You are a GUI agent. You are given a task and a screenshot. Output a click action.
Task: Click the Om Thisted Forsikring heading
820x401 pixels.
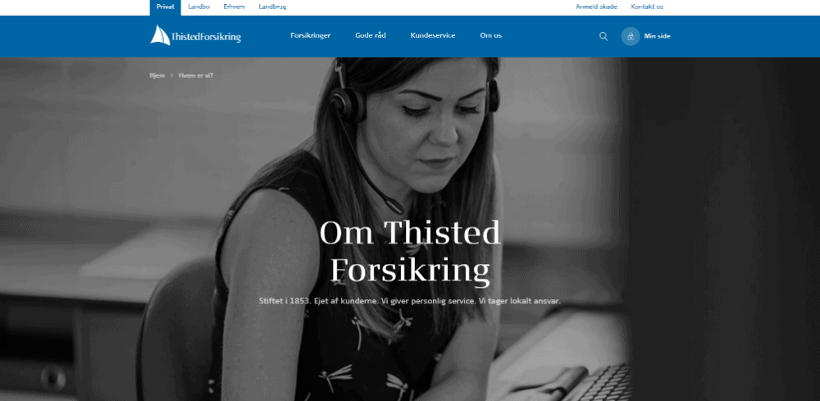410,252
